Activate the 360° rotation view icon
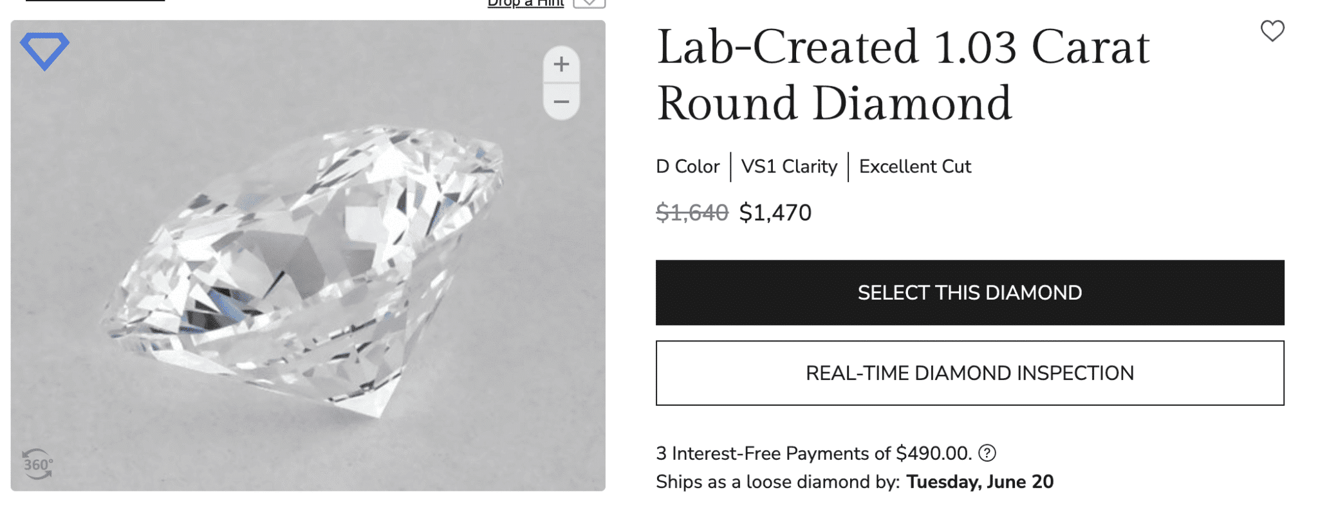 37,464
